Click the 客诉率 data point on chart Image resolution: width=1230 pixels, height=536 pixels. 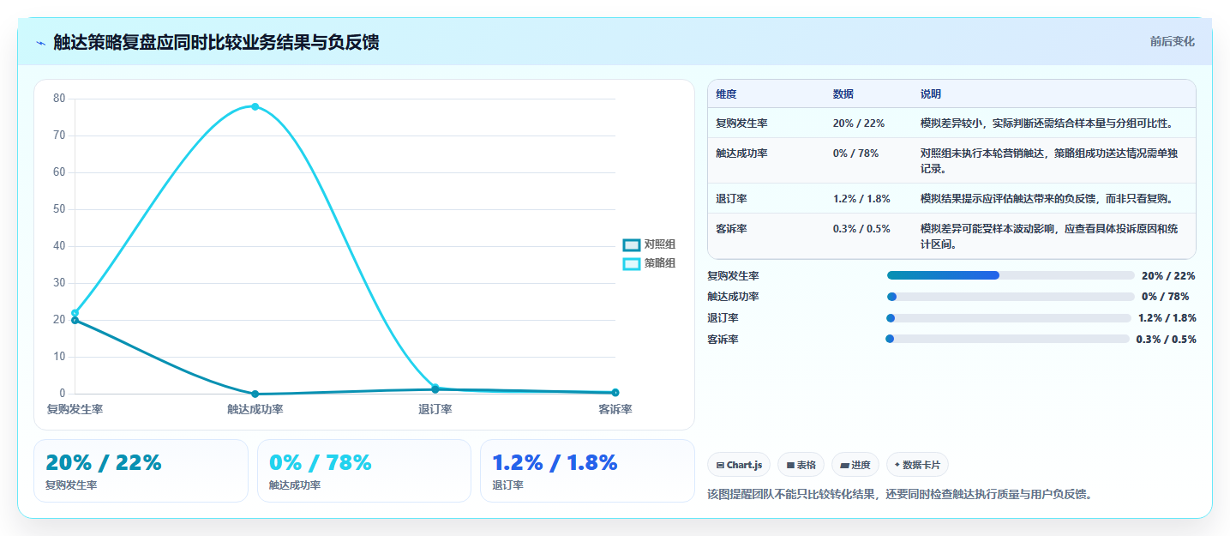615,393
